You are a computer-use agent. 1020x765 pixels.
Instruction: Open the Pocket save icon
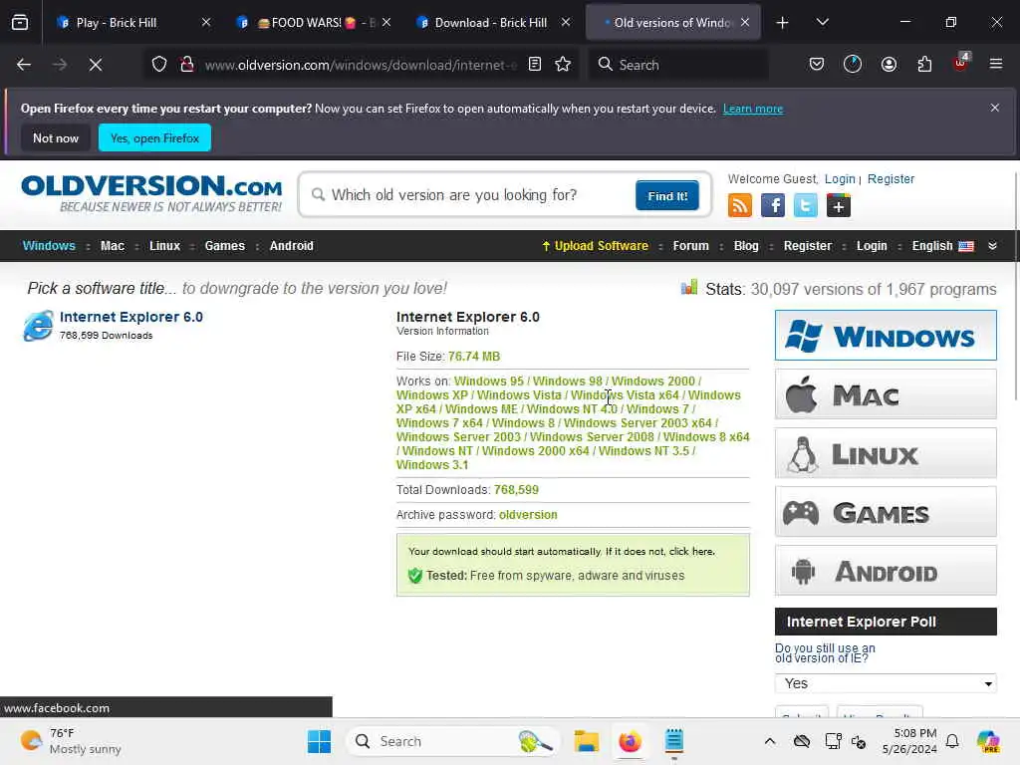[817, 65]
